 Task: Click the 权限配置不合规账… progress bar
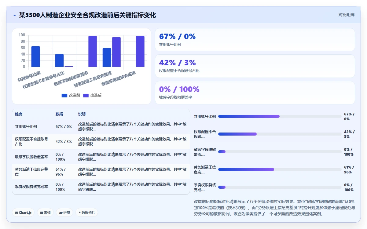tap(280, 134)
